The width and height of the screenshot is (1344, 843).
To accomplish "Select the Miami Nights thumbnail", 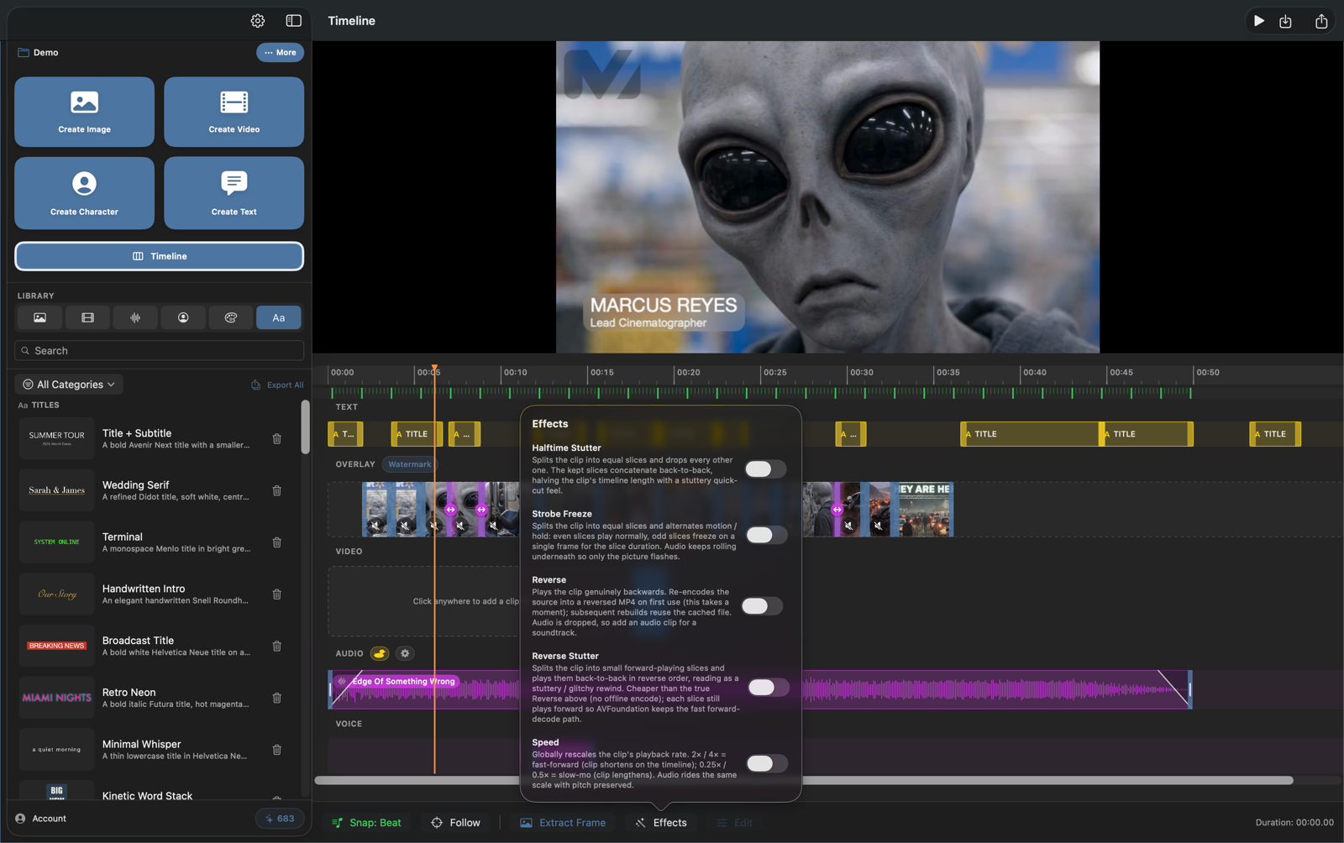I will [x=56, y=698].
